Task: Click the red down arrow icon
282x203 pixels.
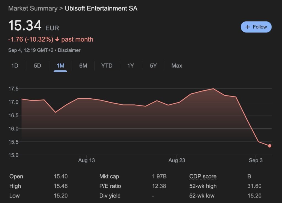Action: (x=57, y=39)
